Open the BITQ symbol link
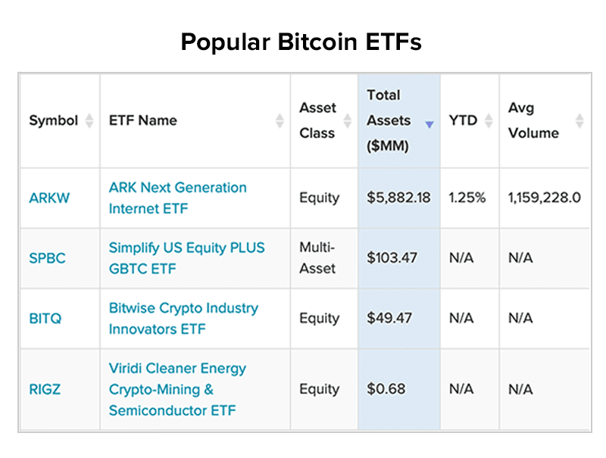Image resolution: width=606 pixels, height=458 pixels. [45, 319]
